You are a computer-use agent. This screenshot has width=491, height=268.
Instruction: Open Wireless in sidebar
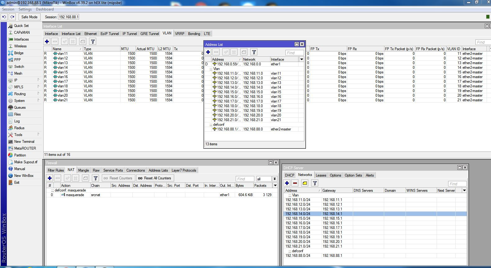(x=20, y=46)
